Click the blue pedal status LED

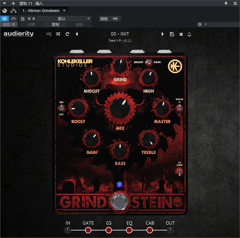tap(119, 184)
